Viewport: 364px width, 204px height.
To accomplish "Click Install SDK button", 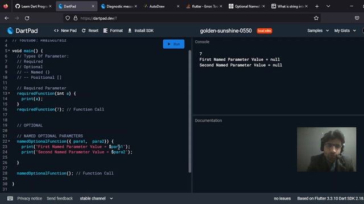I will coord(140,31).
